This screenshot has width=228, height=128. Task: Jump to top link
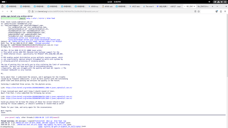click(x=65, y=121)
